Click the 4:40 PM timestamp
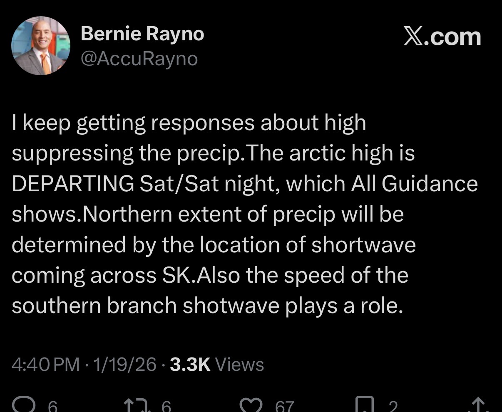The height and width of the screenshot is (412, 502). click(45, 365)
